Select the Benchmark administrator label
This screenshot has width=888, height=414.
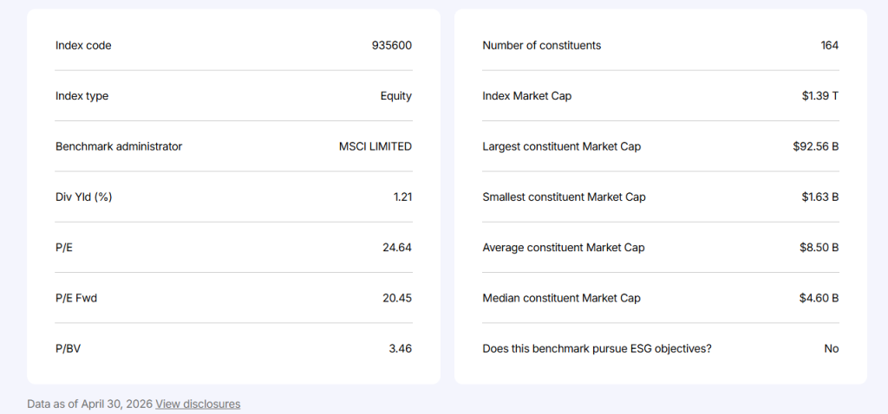click(x=119, y=146)
